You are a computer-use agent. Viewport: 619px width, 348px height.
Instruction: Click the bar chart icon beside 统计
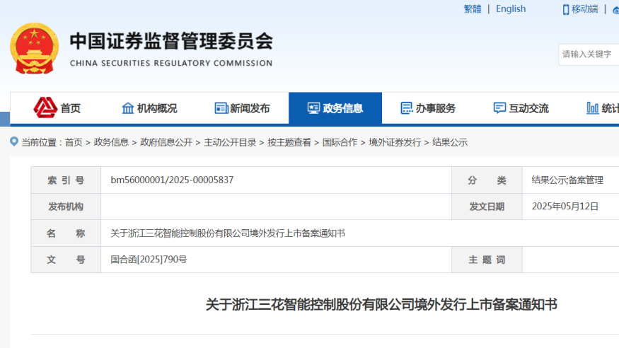click(x=593, y=108)
